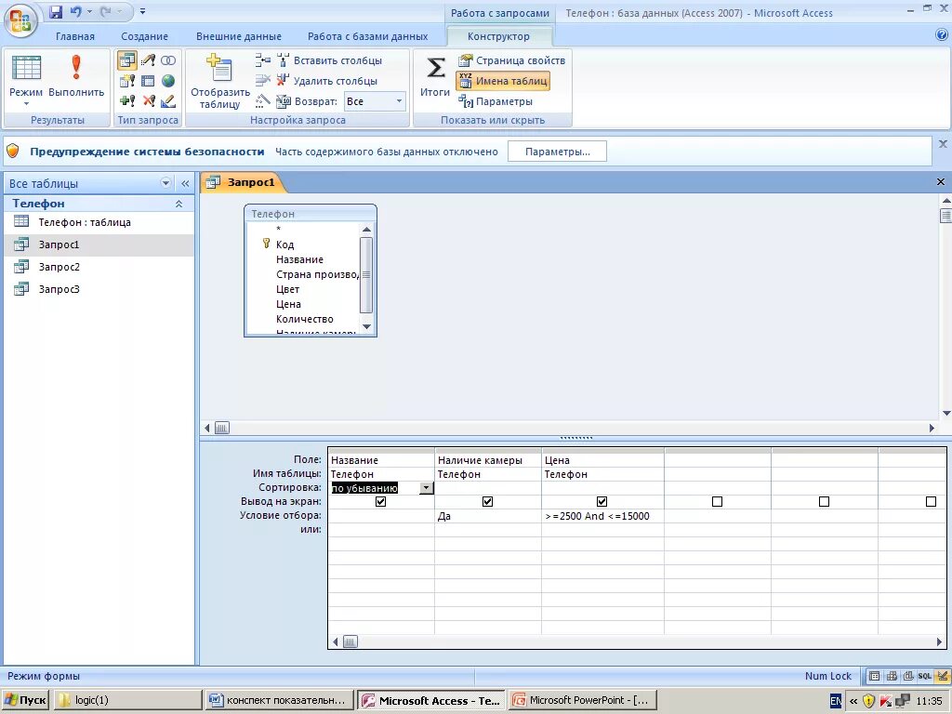
Task: Choose the Select query type icon
Action: pyautogui.click(x=126, y=60)
